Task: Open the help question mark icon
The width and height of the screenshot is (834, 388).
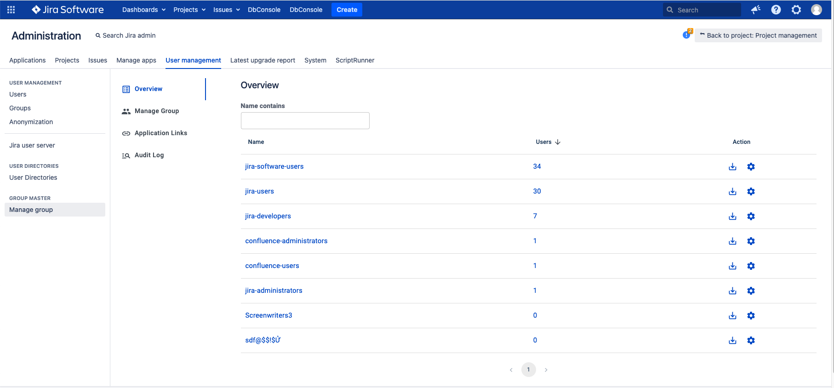Action: [x=776, y=10]
